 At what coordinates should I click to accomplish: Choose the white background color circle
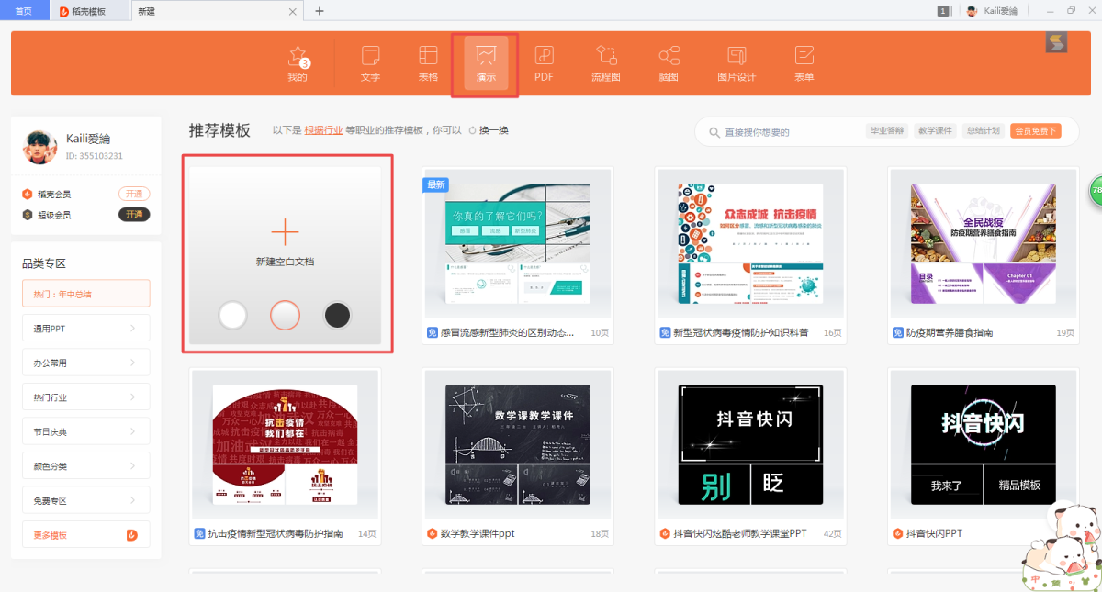click(233, 315)
